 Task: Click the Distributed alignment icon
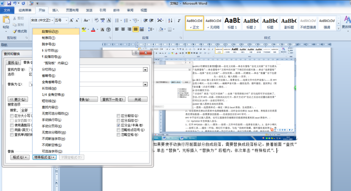[x=142, y=30]
